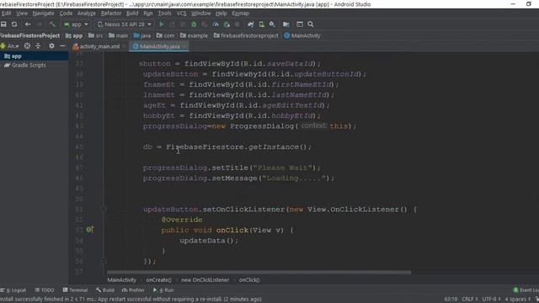539x303 pixels.
Task: Open the Terminal tool window
Action: click(75, 290)
